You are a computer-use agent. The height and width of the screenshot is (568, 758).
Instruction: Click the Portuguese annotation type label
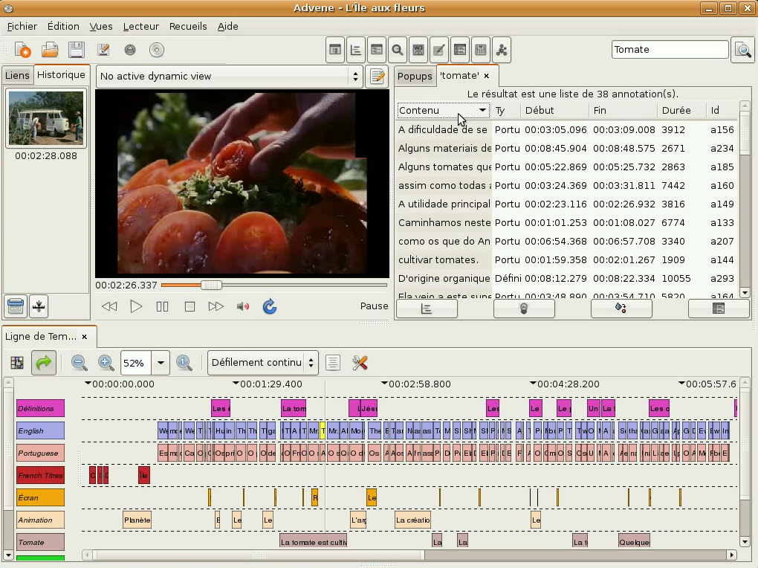click(x=40, y=453)
